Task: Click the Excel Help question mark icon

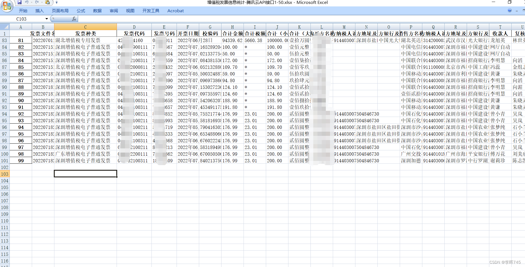Action: pos(510,11)
